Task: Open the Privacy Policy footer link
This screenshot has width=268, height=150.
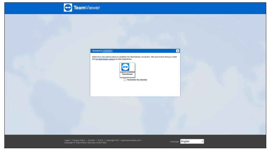Action: click(79, 140)
